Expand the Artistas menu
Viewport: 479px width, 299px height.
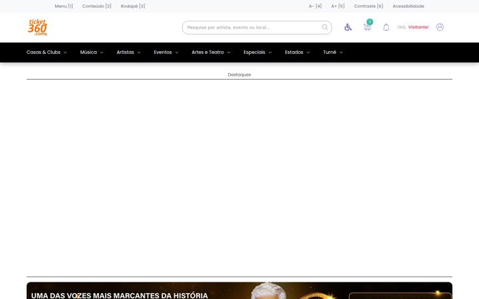pos(128,52)
